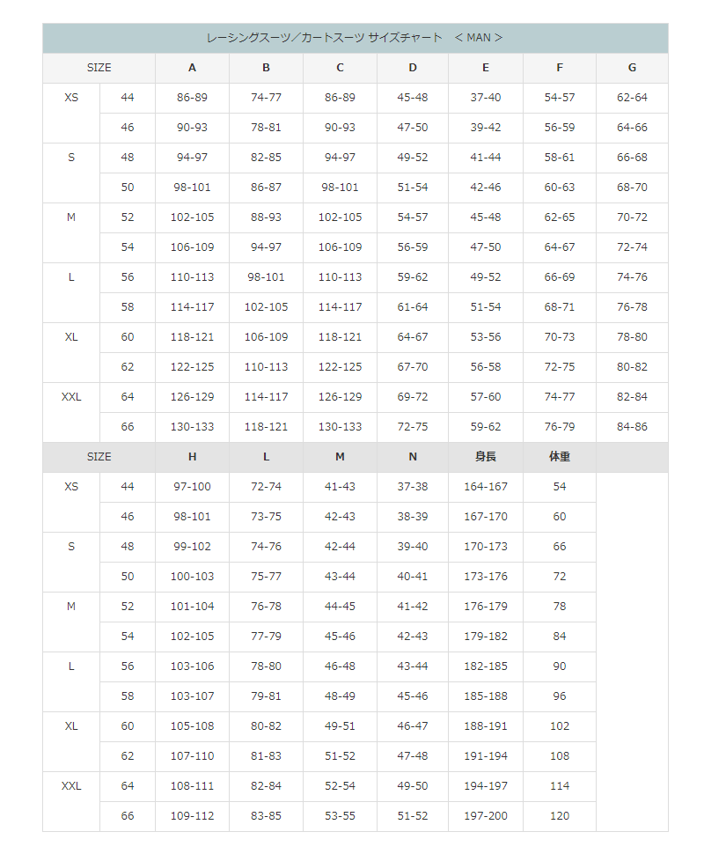The image size is (704, 854).
Task: Select weight value 120
Action: click(560, 816)
